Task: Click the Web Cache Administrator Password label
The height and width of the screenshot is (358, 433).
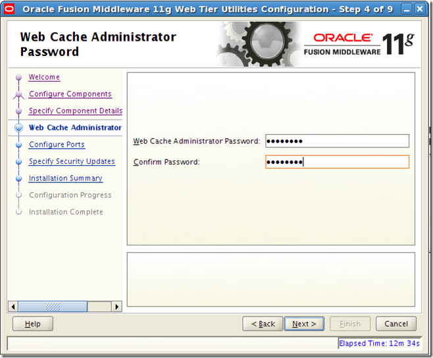Action: [x=196, y=141]
